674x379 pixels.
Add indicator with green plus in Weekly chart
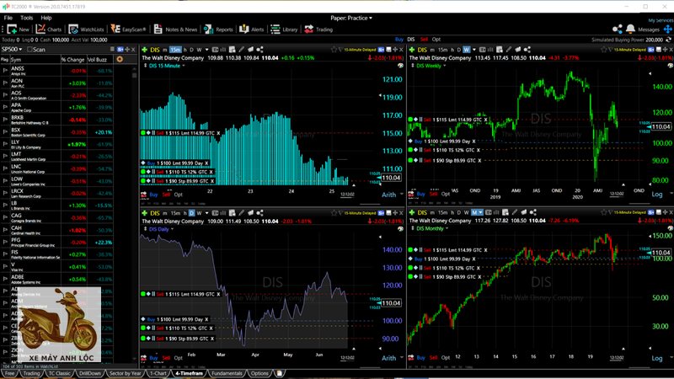412,50
